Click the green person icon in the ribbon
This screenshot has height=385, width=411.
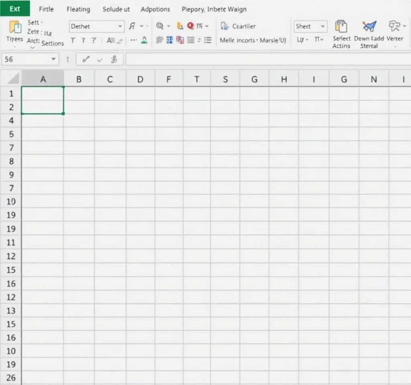pyautogui.click(x=144, y=40)
